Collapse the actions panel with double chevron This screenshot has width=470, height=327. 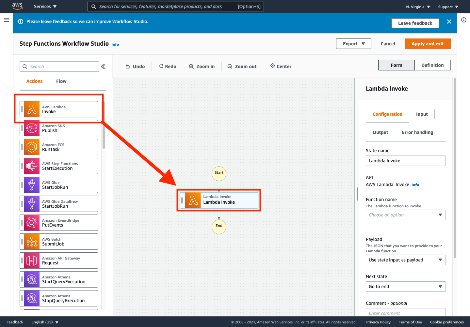[x=103, y=67]
